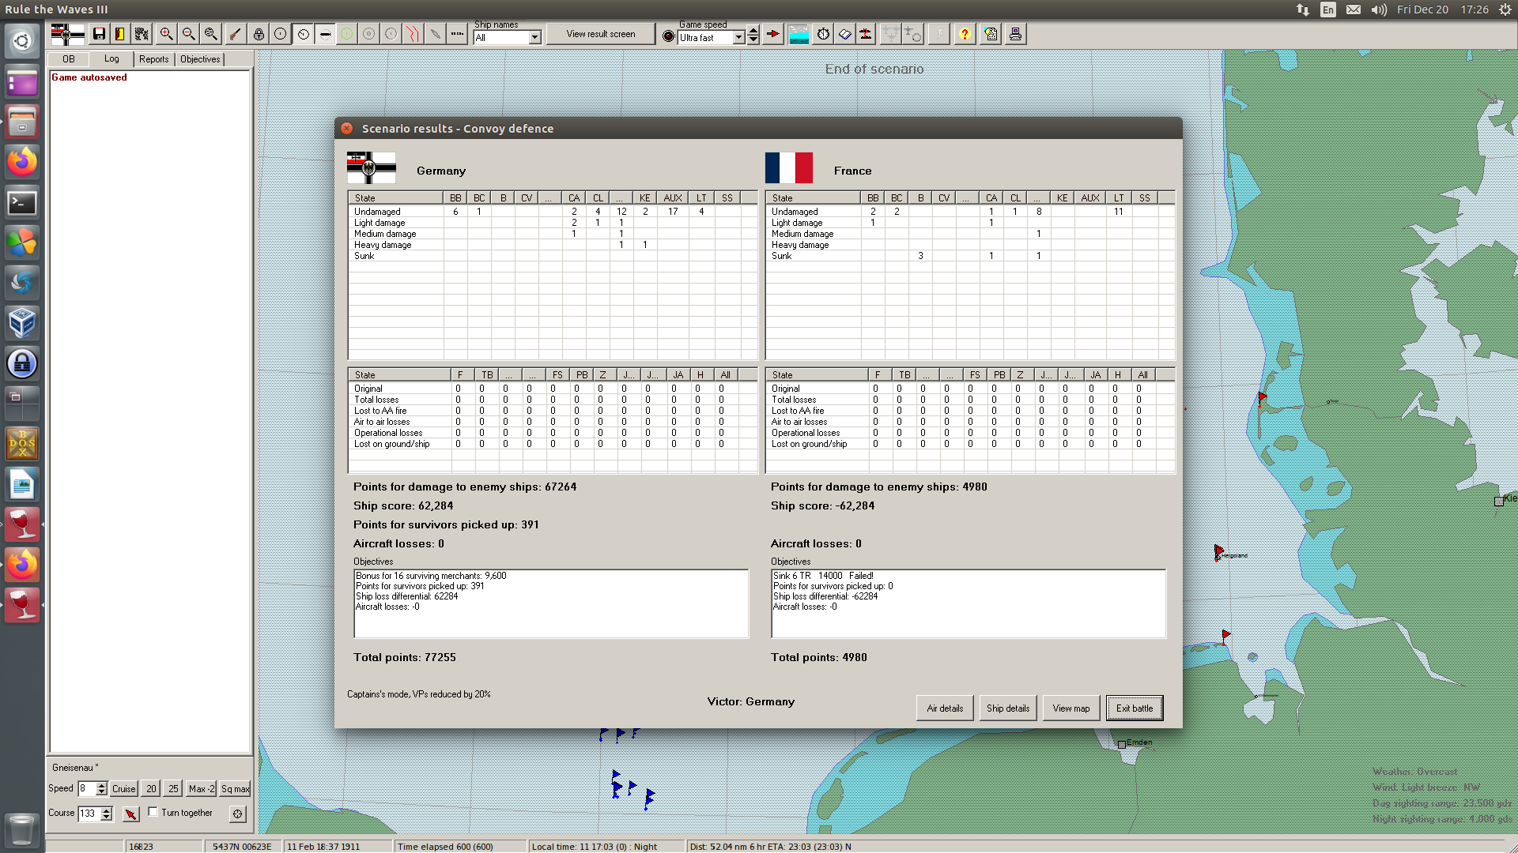Screen dimensions: 1518x853
Task: Decrease ship speed with the down arrow
Action: click(101, 792)
